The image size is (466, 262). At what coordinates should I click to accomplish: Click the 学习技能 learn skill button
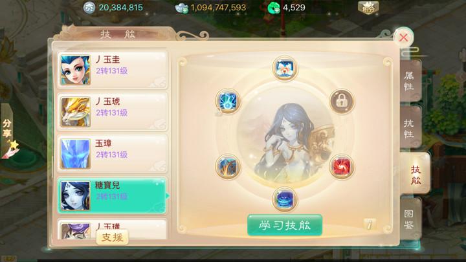(285, 225)
